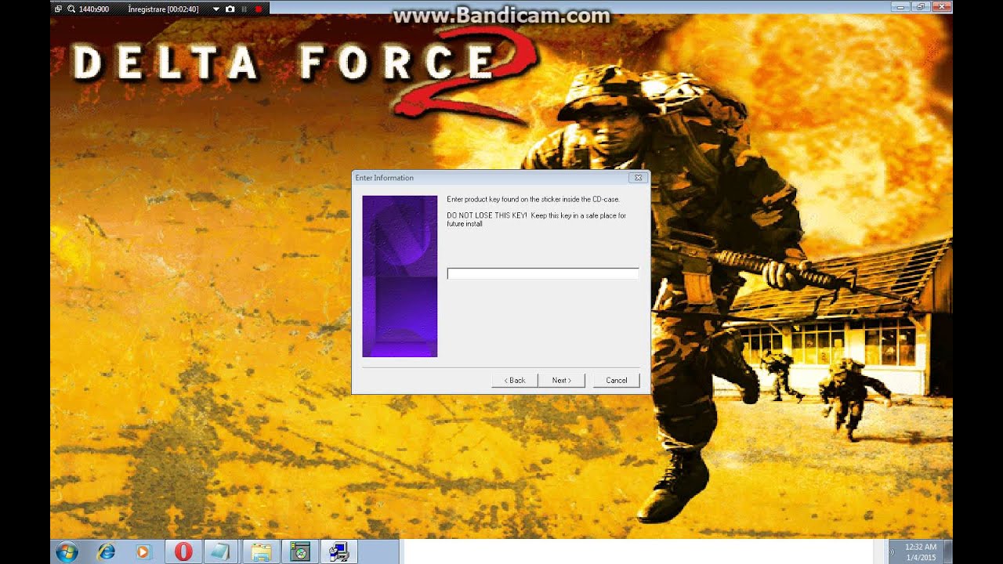This screenshot has height=564, width=1003.
Task: Click the Înregistrare timer text
Action: [163, 9]
